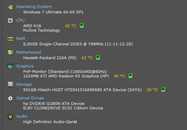Click the Optical Drives disc icon
The height and width of the screenshot is (130, 187).
10,98
